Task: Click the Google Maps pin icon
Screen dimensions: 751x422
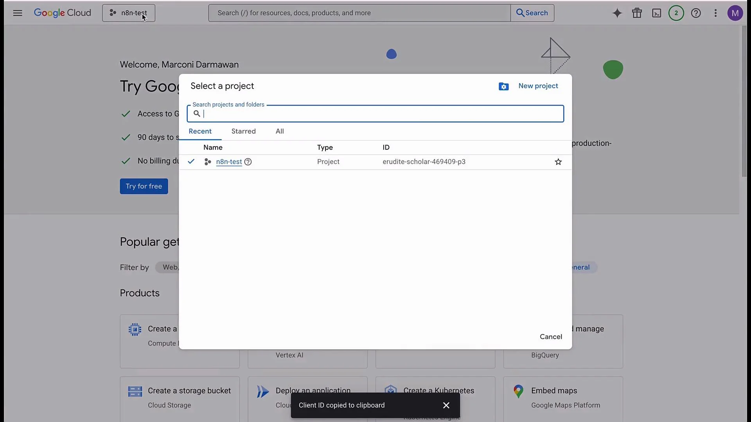Action: (518, 391)
